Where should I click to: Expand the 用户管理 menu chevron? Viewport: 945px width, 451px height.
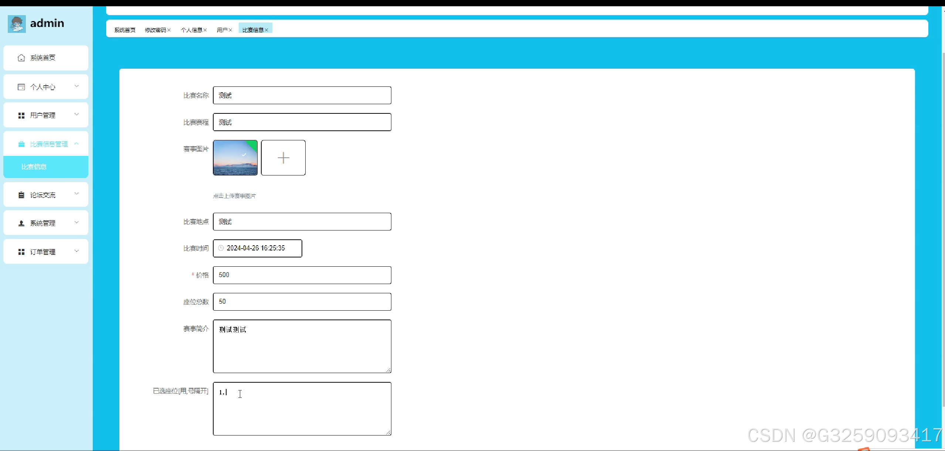[x=77, y=115]
